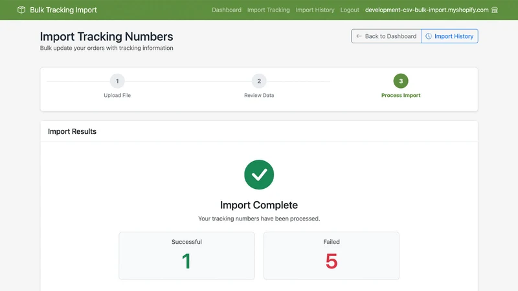Viewport: 518px width, 291px height.
Task: Click 'Your tracking numbers have been processed' text
Action: [259, 219]
